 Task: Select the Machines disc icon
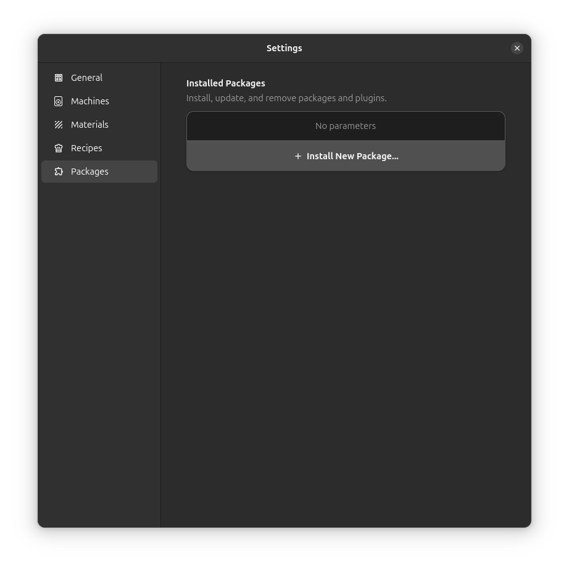pyautogui.click(x=59, y=101)
